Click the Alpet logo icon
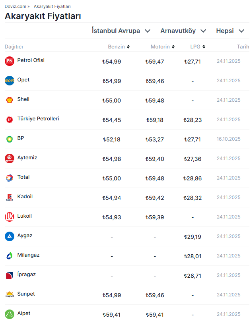 click(x=10, y=314)
